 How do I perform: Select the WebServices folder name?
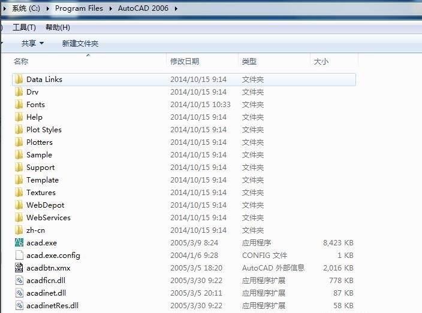coord(49,218)
